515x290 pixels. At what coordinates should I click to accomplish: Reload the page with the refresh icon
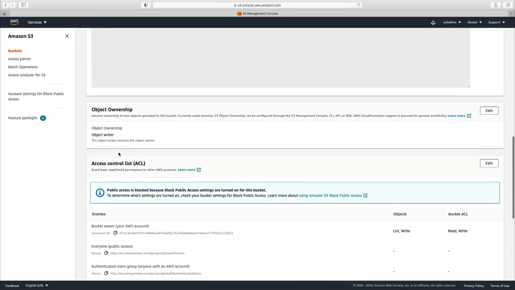pyautogui.click(x=359, y=5)
